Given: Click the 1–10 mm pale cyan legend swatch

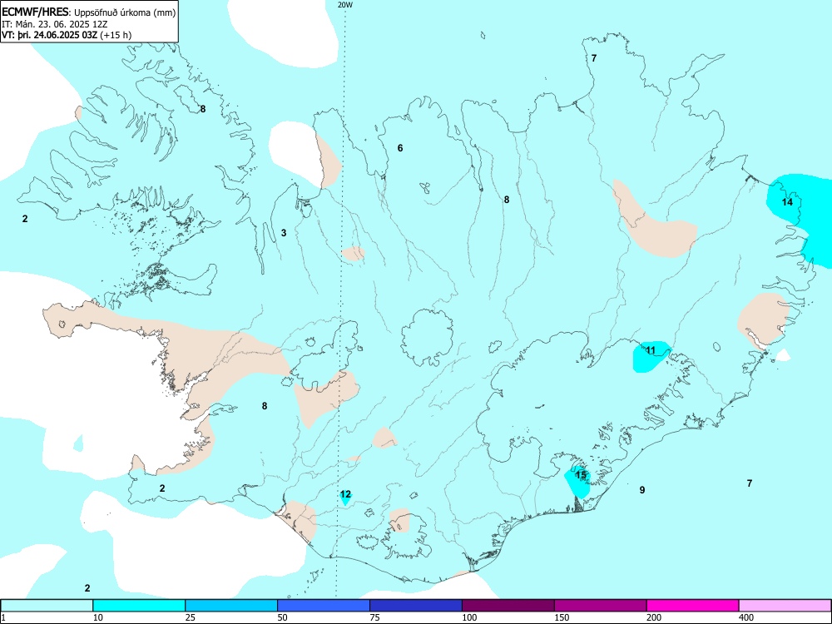Looking at the screenshot, I should [x=47, y=606].
